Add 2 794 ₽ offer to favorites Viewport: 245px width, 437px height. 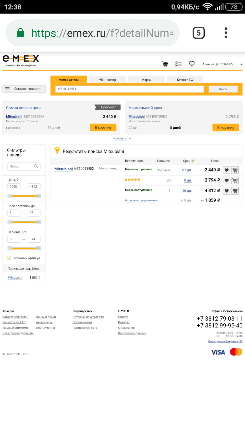(x=227, y=180)
